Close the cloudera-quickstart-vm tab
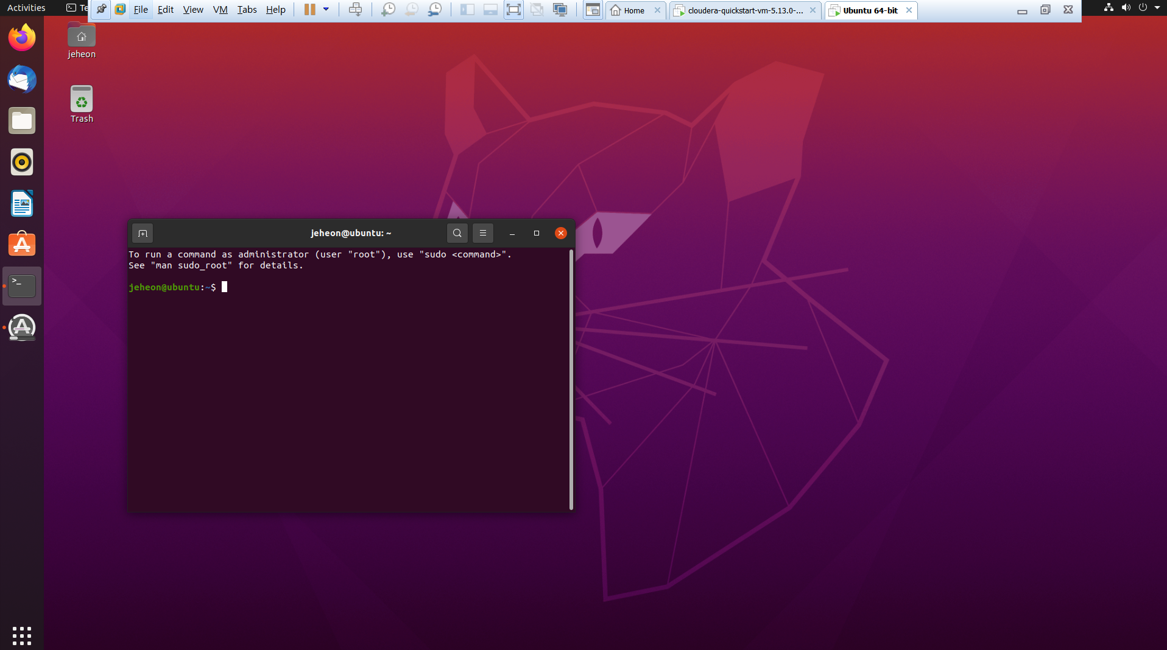Screen dimensions: 1167x650 click(813, 10)
